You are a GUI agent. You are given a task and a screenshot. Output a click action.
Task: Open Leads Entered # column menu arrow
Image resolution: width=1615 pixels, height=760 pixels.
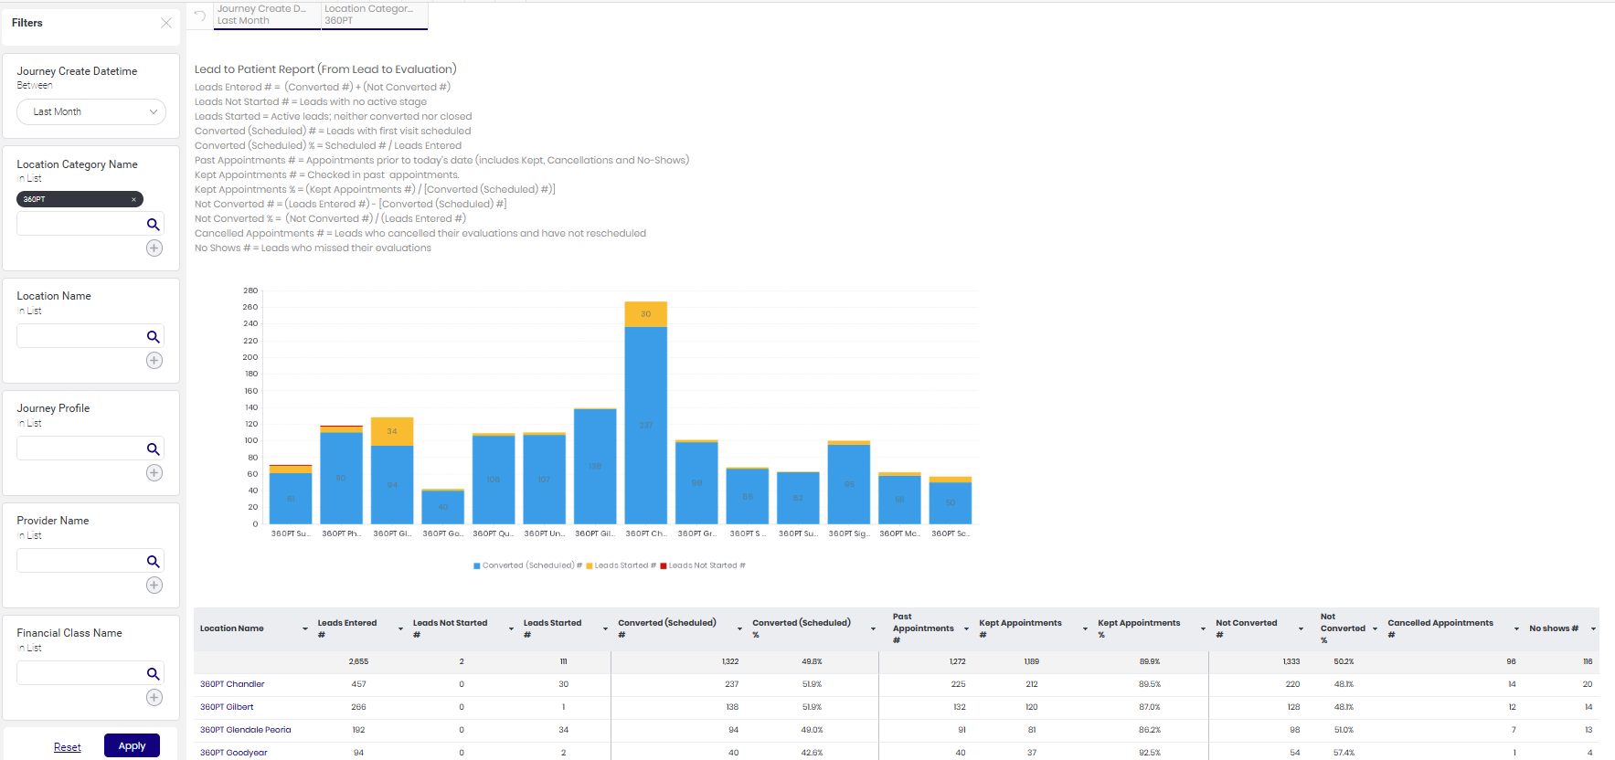coord(400,628)
